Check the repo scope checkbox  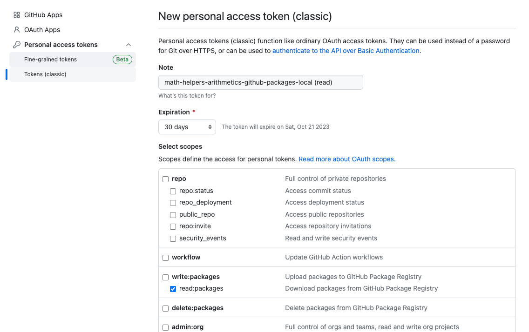point(166,179)
